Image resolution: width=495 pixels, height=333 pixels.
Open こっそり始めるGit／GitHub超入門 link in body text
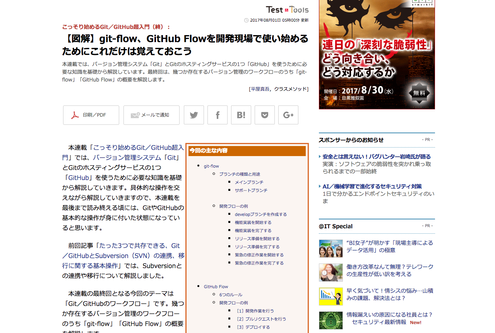tap(123, 153)
